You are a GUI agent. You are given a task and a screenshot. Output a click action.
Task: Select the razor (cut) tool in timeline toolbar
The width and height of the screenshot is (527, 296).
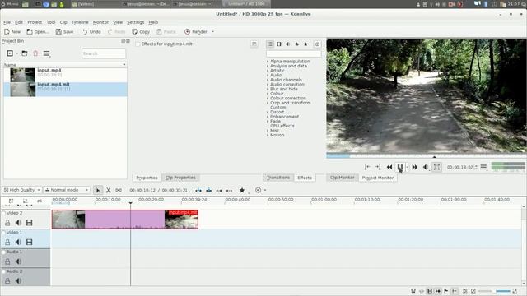click(x=108, y=190)
